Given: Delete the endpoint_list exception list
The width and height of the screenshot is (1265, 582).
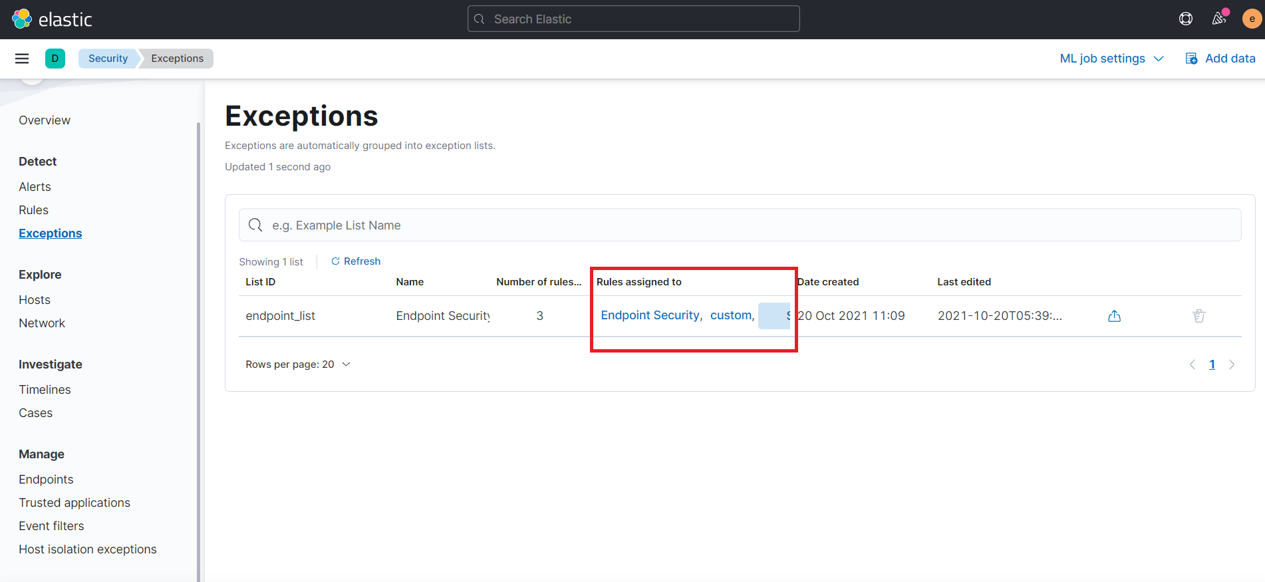Looking at the screenshot, I should (1199, 316).
